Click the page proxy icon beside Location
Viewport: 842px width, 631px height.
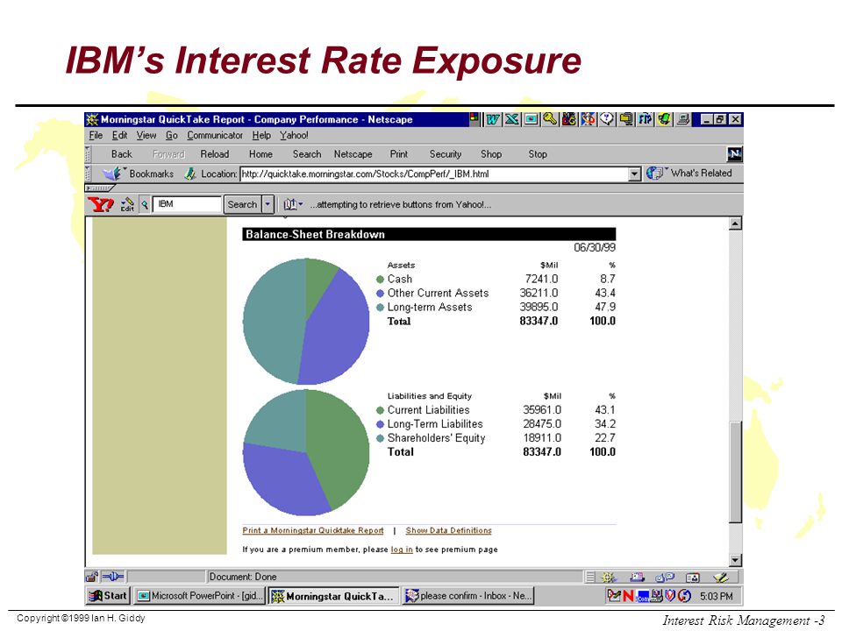(x=189, y=174)
